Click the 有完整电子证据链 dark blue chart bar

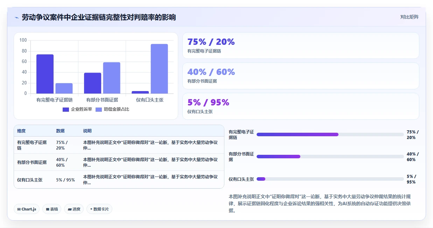click(45, 74)
